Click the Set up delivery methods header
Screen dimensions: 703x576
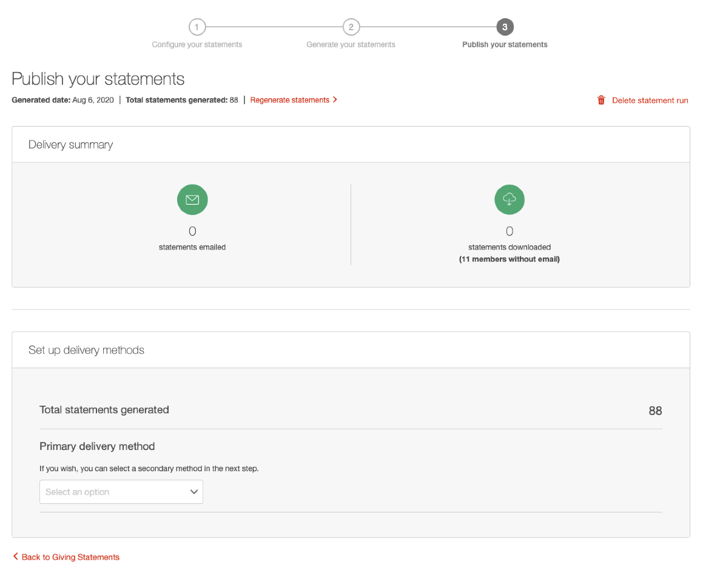[x=86, y=349]
